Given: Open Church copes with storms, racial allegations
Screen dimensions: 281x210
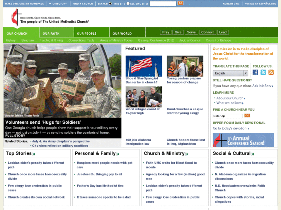Looking at the screenshot, I should pos(239,199).
